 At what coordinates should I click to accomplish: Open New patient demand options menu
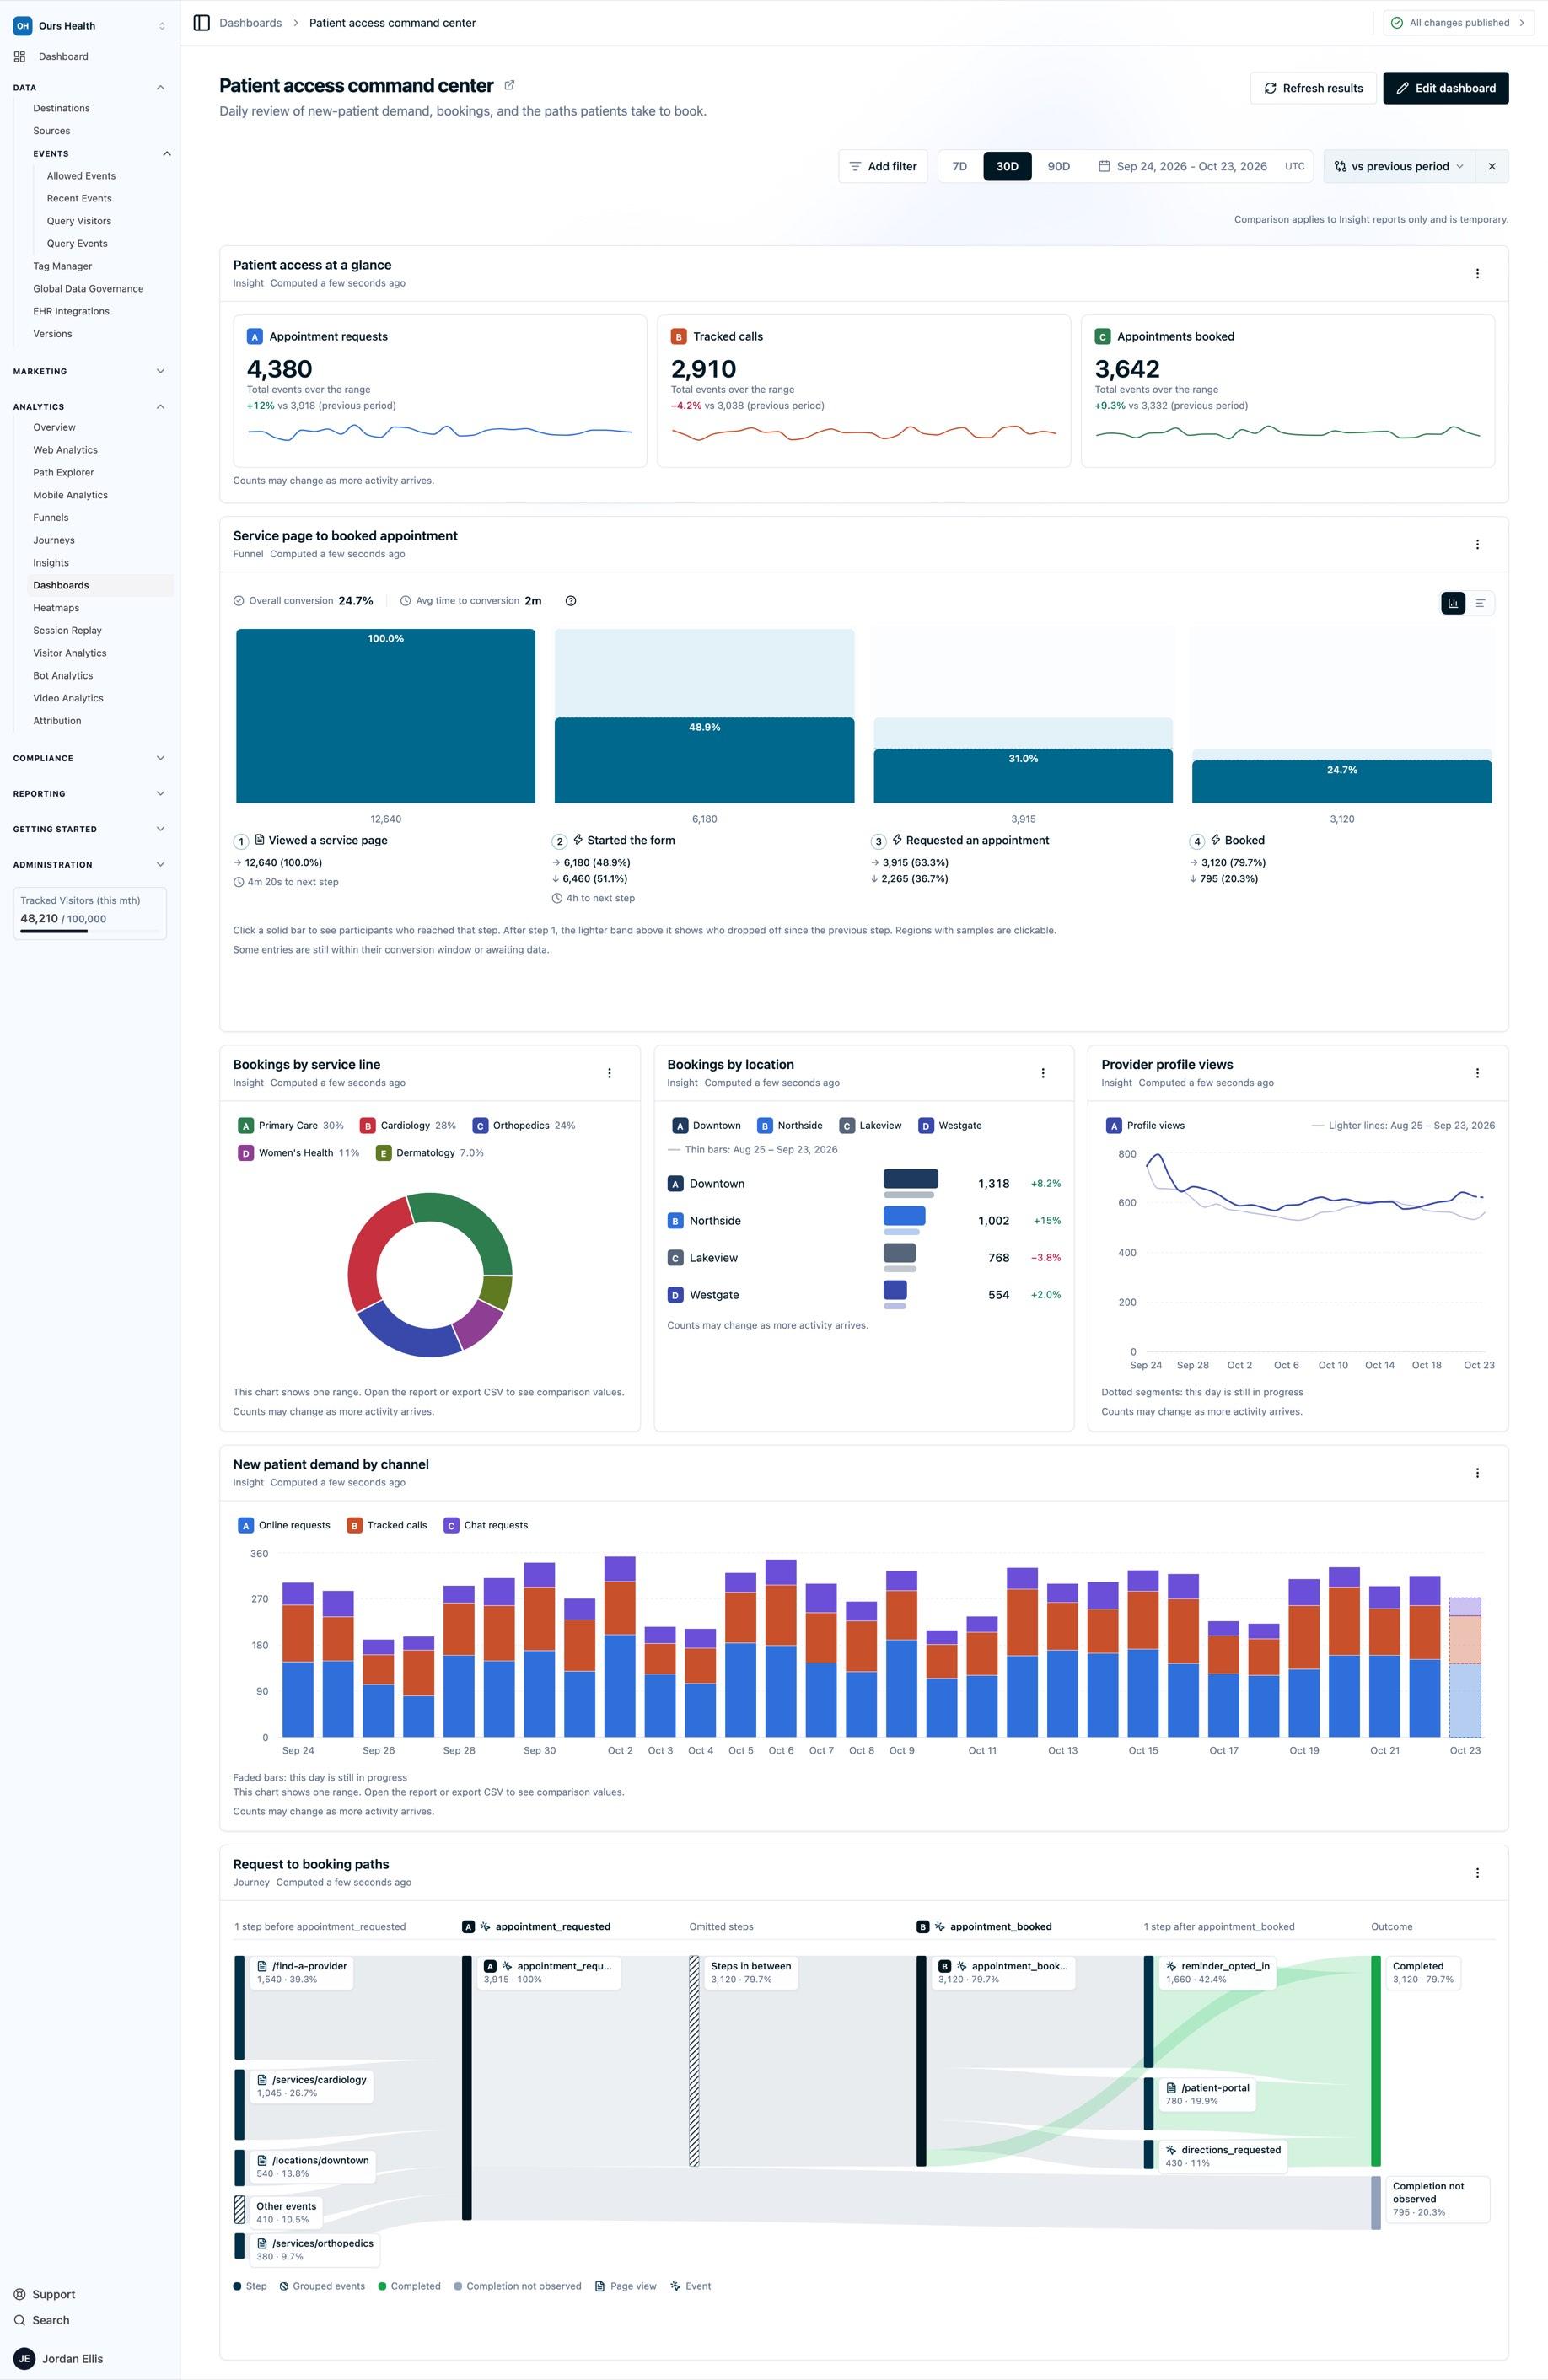[x=1477, y=1473]
